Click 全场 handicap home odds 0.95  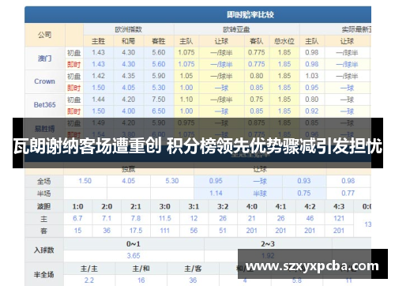click(216, 181)
